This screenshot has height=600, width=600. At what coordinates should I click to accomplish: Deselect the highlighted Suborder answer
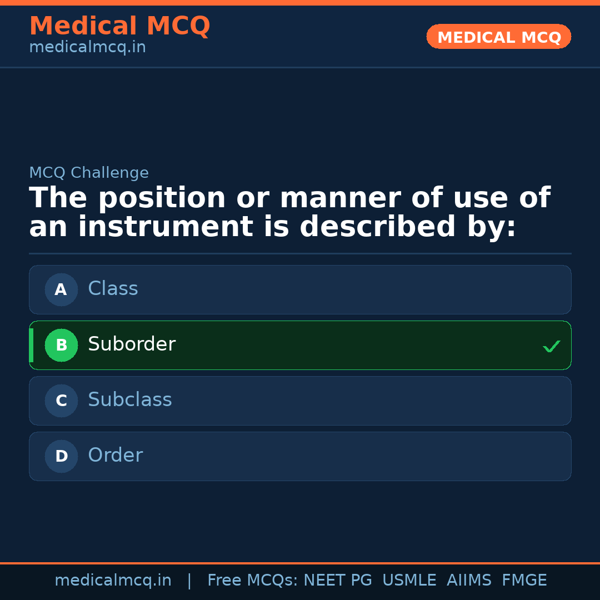tap(300, 345)
